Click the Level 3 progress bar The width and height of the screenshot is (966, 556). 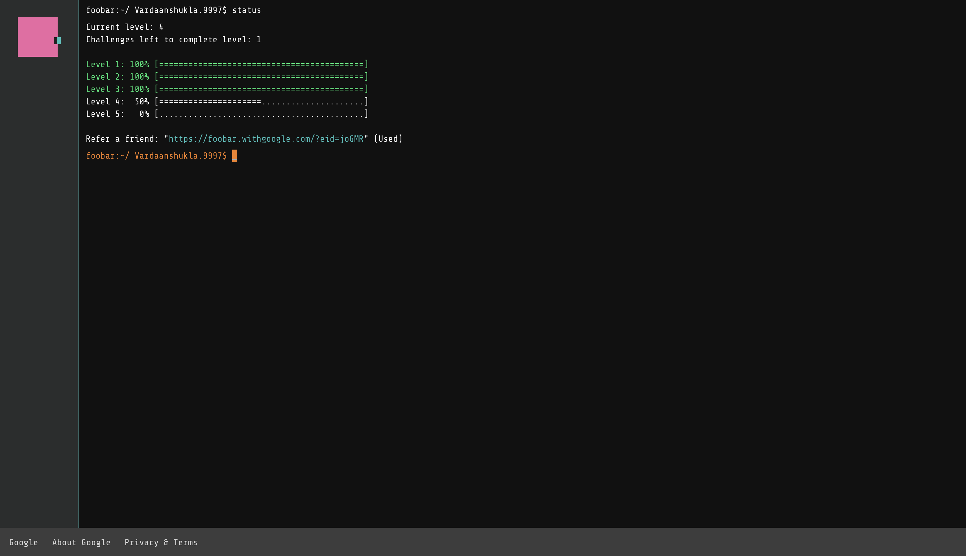[x=261, y=89]
